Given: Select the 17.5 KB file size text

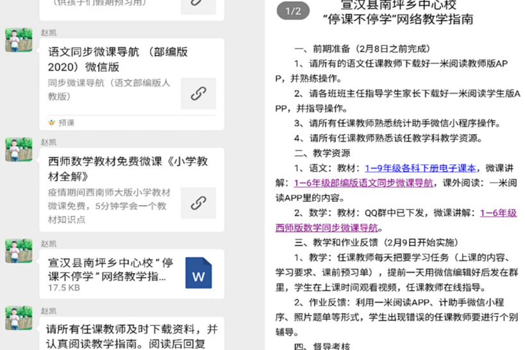Looking at the screenshot, I should click(x=64, y=288).
